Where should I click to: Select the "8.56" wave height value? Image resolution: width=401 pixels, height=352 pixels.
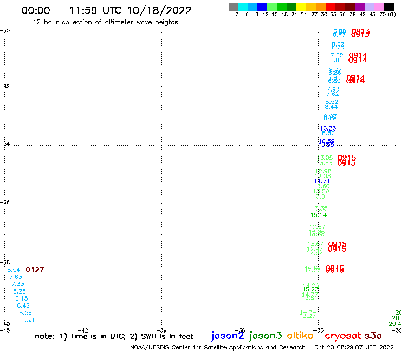(x=25, y=313)
